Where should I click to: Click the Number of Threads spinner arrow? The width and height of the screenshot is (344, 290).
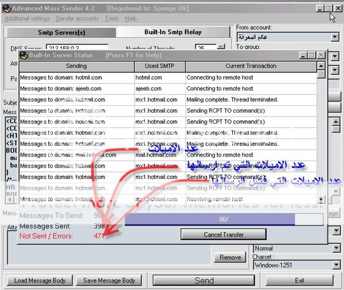(221, 47)
